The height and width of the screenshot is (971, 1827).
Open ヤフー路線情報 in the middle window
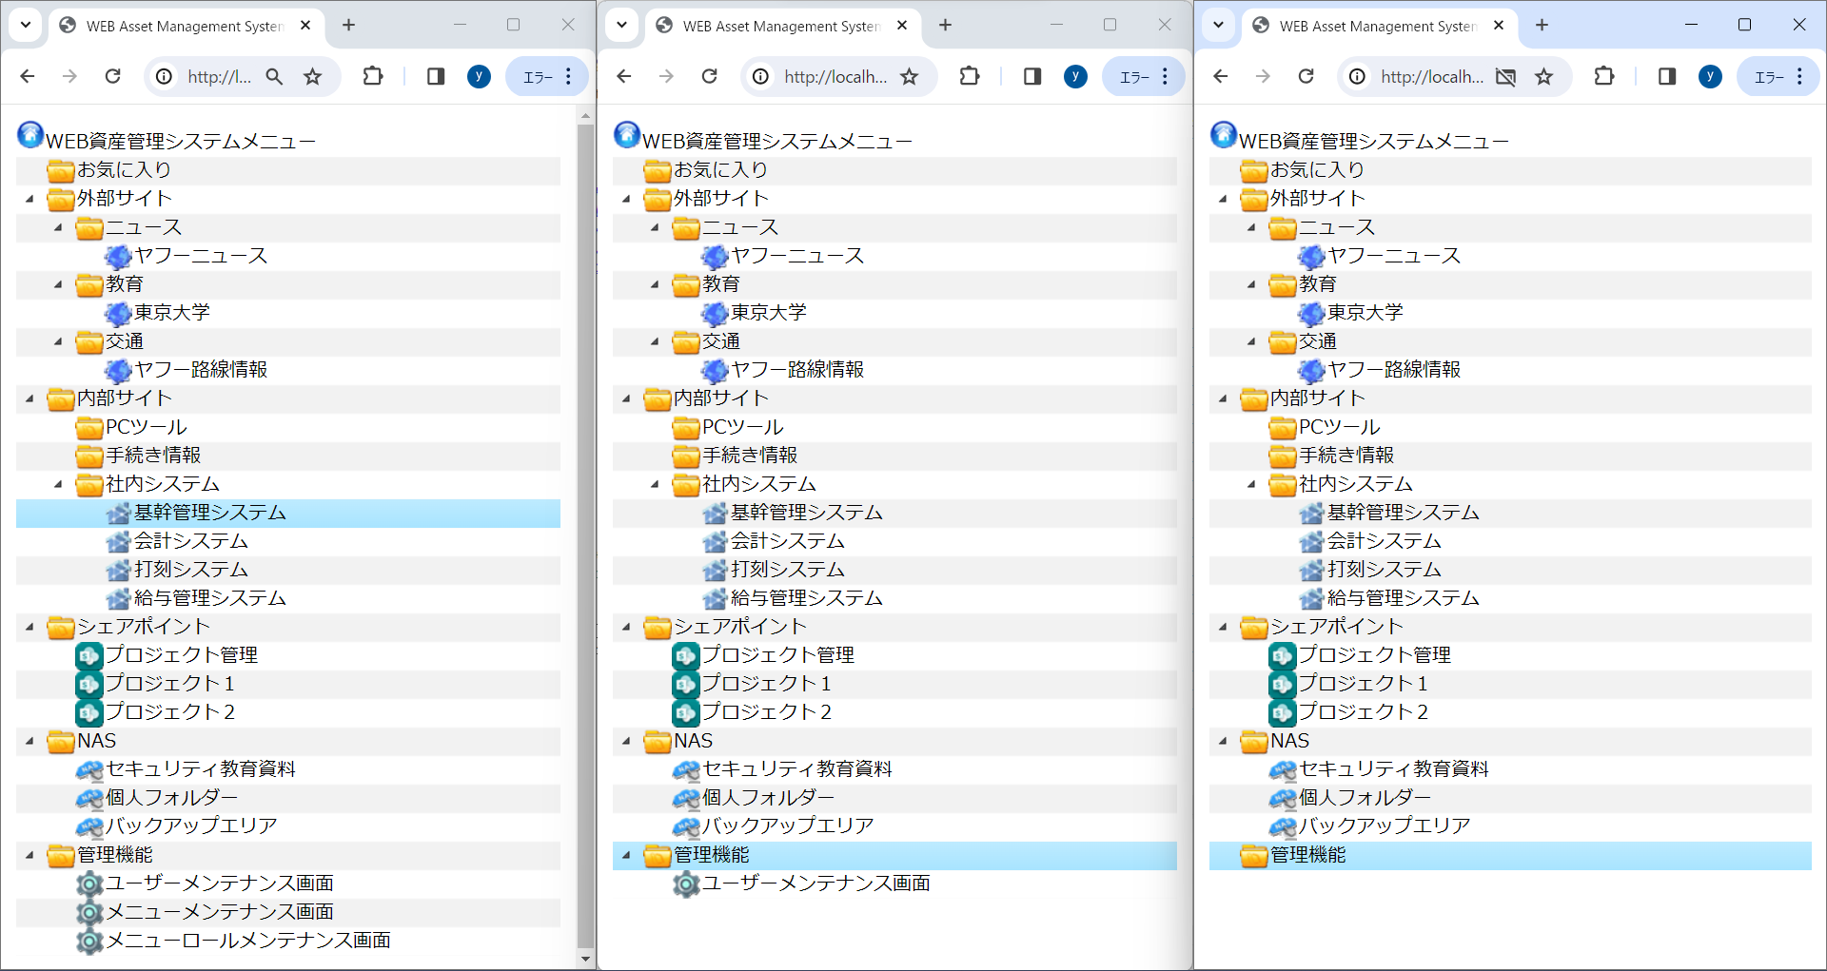point(797,371)
